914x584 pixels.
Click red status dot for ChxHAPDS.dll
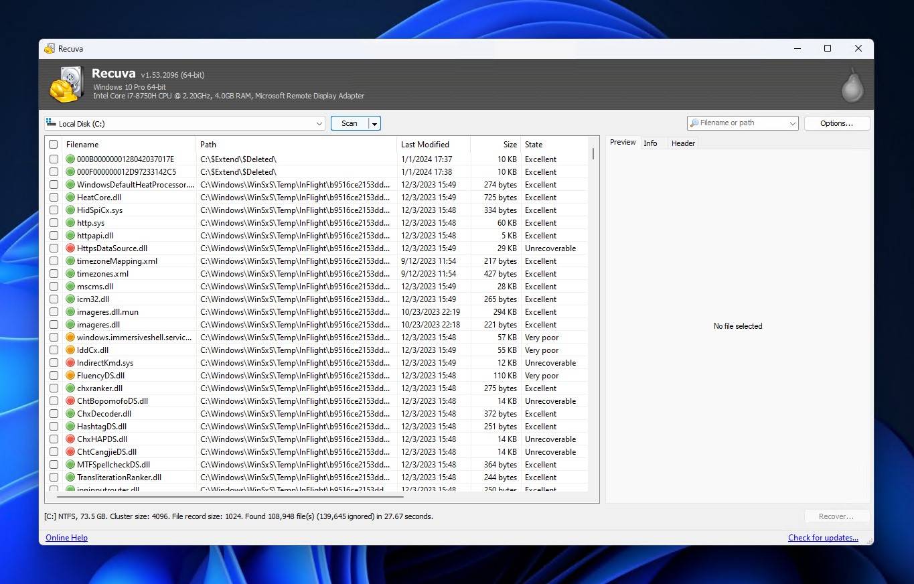(x=70, y=439)
